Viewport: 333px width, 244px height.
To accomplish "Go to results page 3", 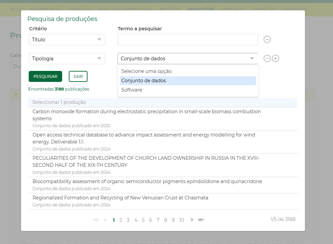I will click(x=128, y=220).
